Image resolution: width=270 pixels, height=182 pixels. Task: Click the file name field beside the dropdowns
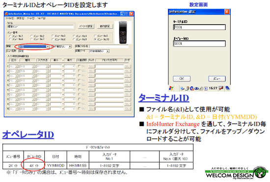click(109, 46)
